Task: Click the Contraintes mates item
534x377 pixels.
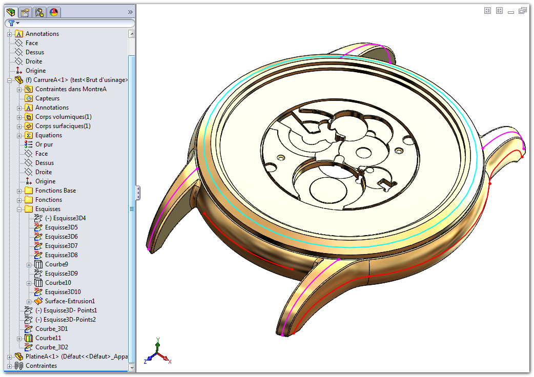Action: 41,366
